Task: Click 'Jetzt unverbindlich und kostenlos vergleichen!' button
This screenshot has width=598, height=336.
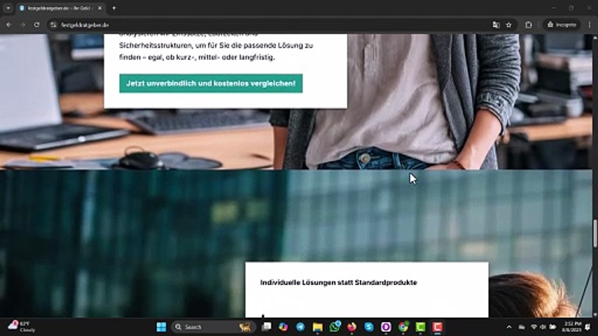Action: pos(211,84)
